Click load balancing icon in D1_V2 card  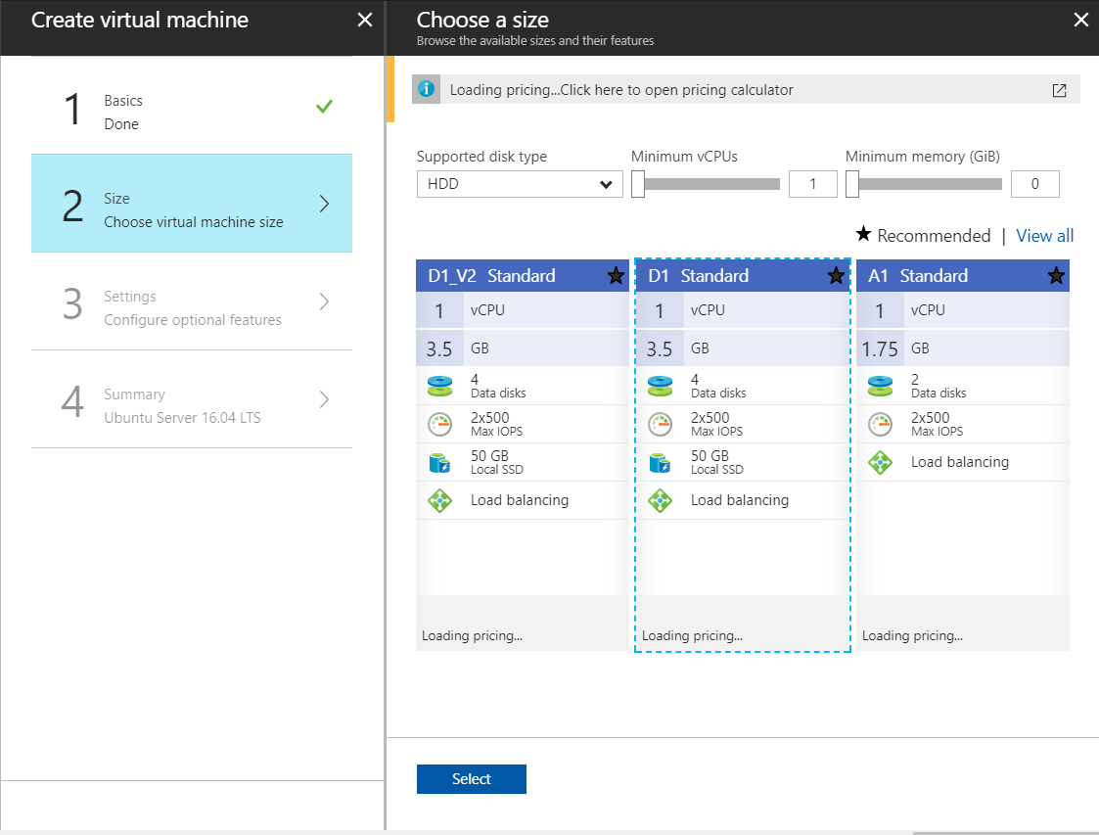(x=439, y=500)
